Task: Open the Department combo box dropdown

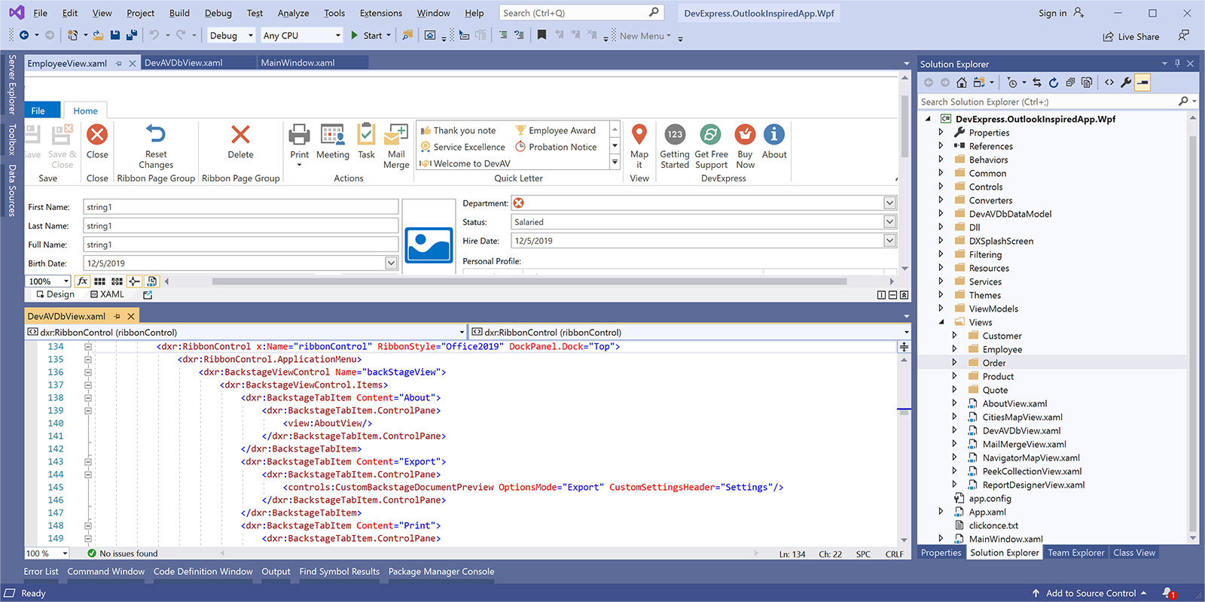Action: click(889, 203)
